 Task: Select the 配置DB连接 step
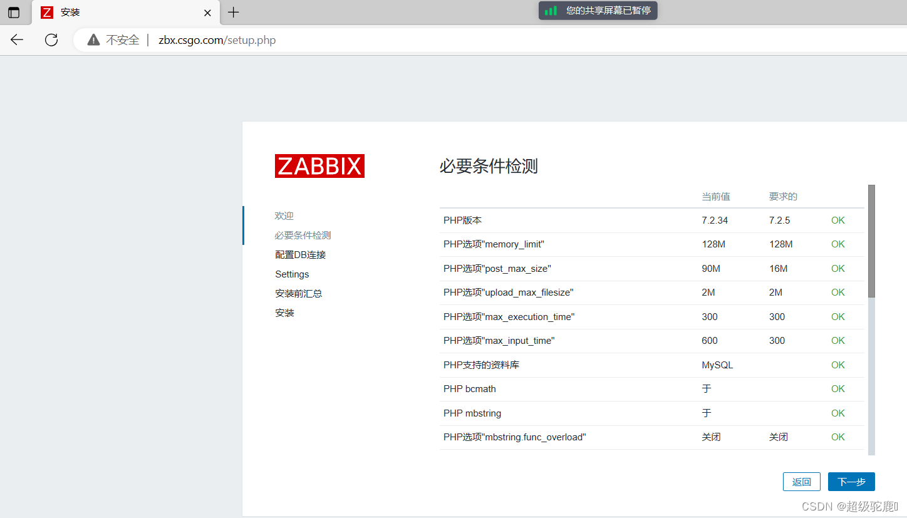[301, 255]
